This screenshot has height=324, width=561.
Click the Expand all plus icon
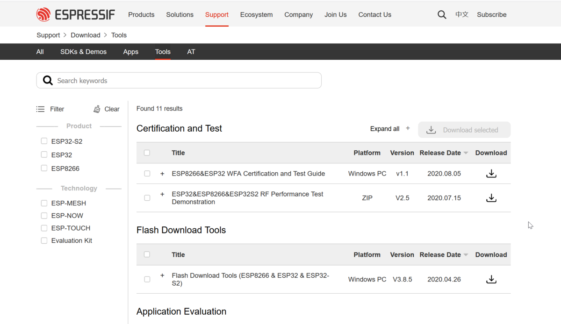[x=408, y=128]
